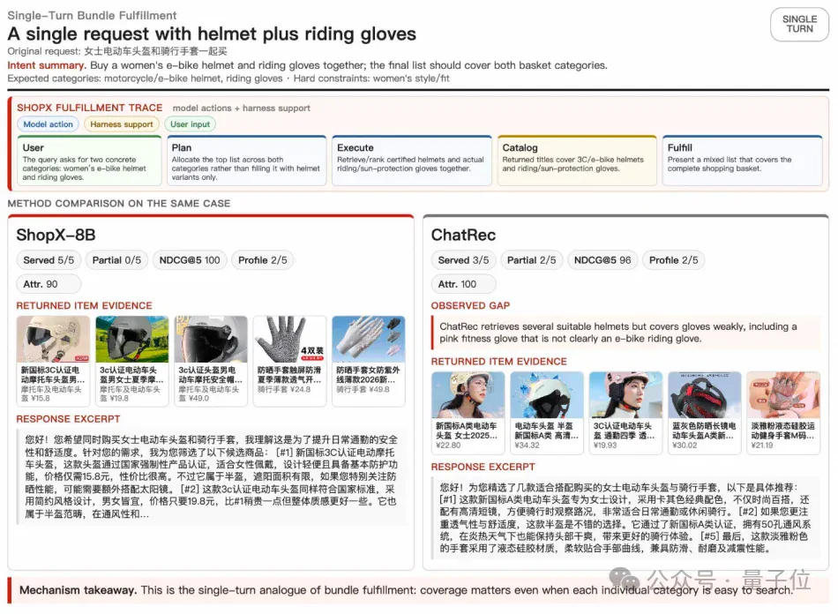The image size is (838, 614).
Task: Select the User input legend pill
Action: 191,124
